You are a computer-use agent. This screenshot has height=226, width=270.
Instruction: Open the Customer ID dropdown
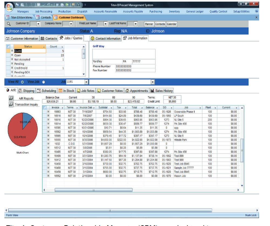pyautogui.click(x=38, y=24)
